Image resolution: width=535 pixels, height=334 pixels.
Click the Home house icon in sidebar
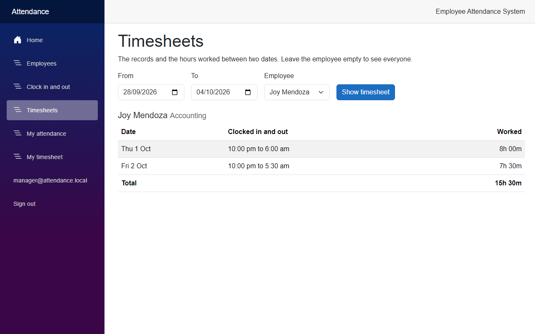point(18,40)
